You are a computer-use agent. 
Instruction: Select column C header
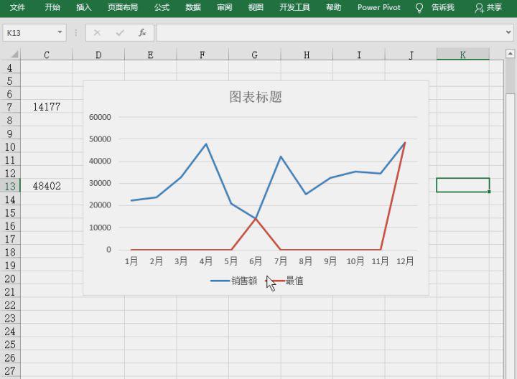pyautogui.click(x=47, y=55)
